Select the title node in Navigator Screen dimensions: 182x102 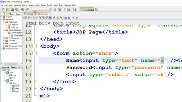coord(14,78)
